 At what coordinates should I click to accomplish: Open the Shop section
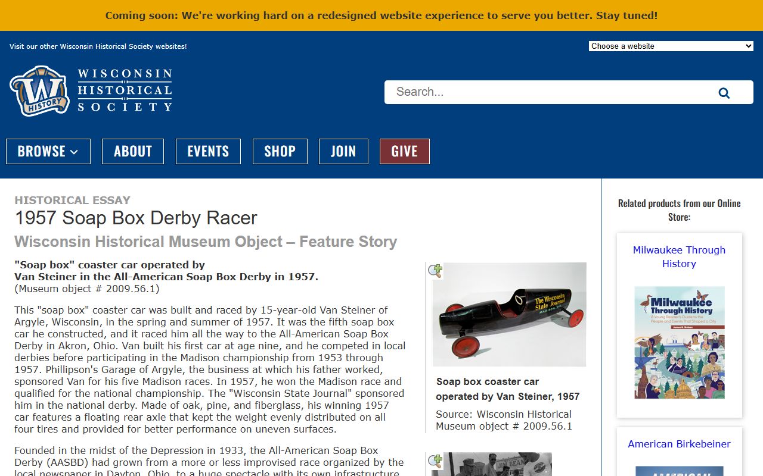pos(280,151)
